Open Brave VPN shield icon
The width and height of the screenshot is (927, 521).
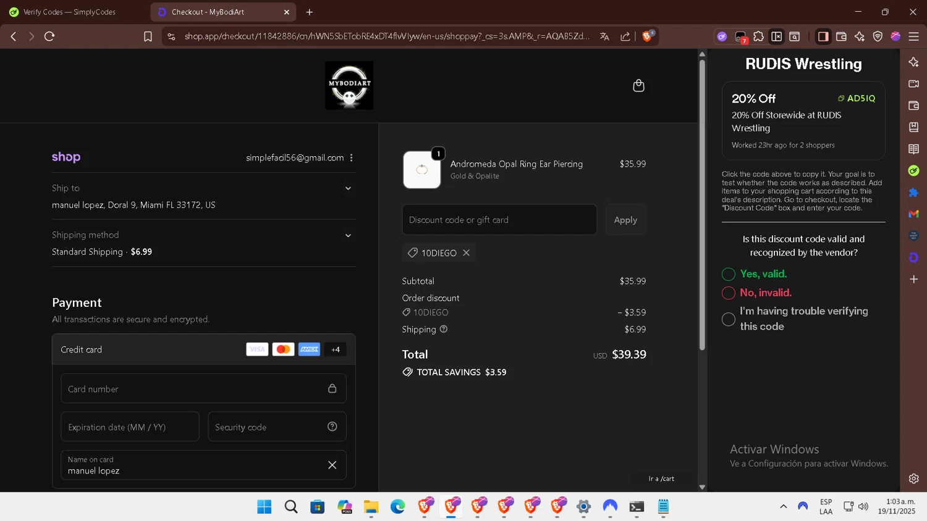[878, 36]
